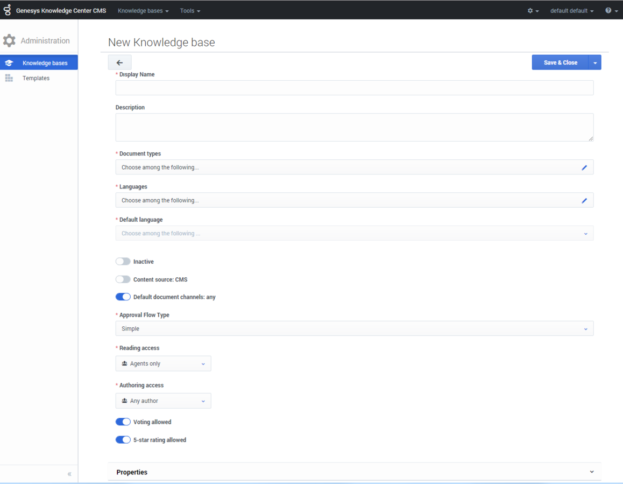Screen dimensions: 623x484
Task: Turn off 5-star rating allowed toggle
Action: pos(123,439)
